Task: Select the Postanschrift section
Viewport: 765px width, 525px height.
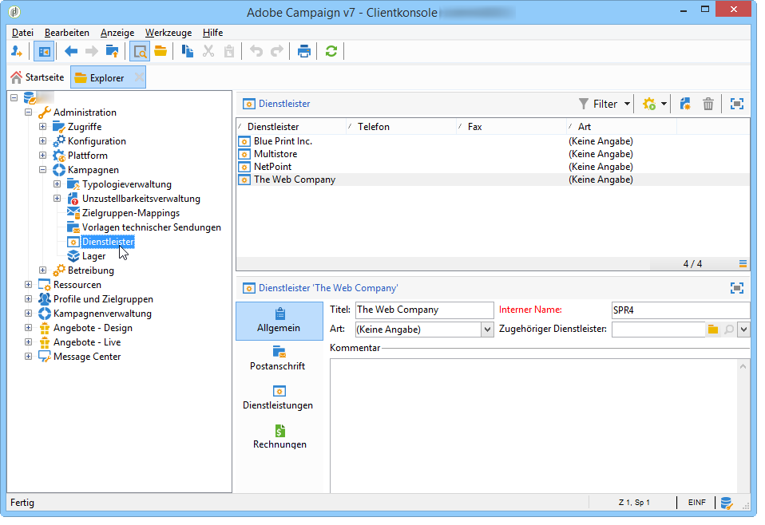Action: [x=278, y=359]
